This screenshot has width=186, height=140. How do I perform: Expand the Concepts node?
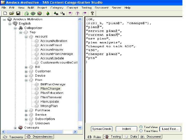(x=15, y=128)
